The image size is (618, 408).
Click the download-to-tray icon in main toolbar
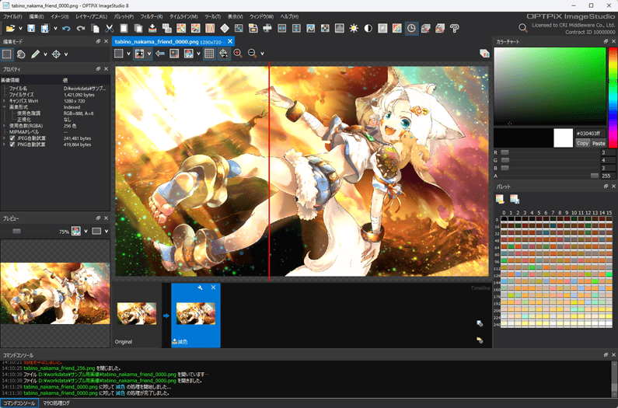(x=152, y=29)
